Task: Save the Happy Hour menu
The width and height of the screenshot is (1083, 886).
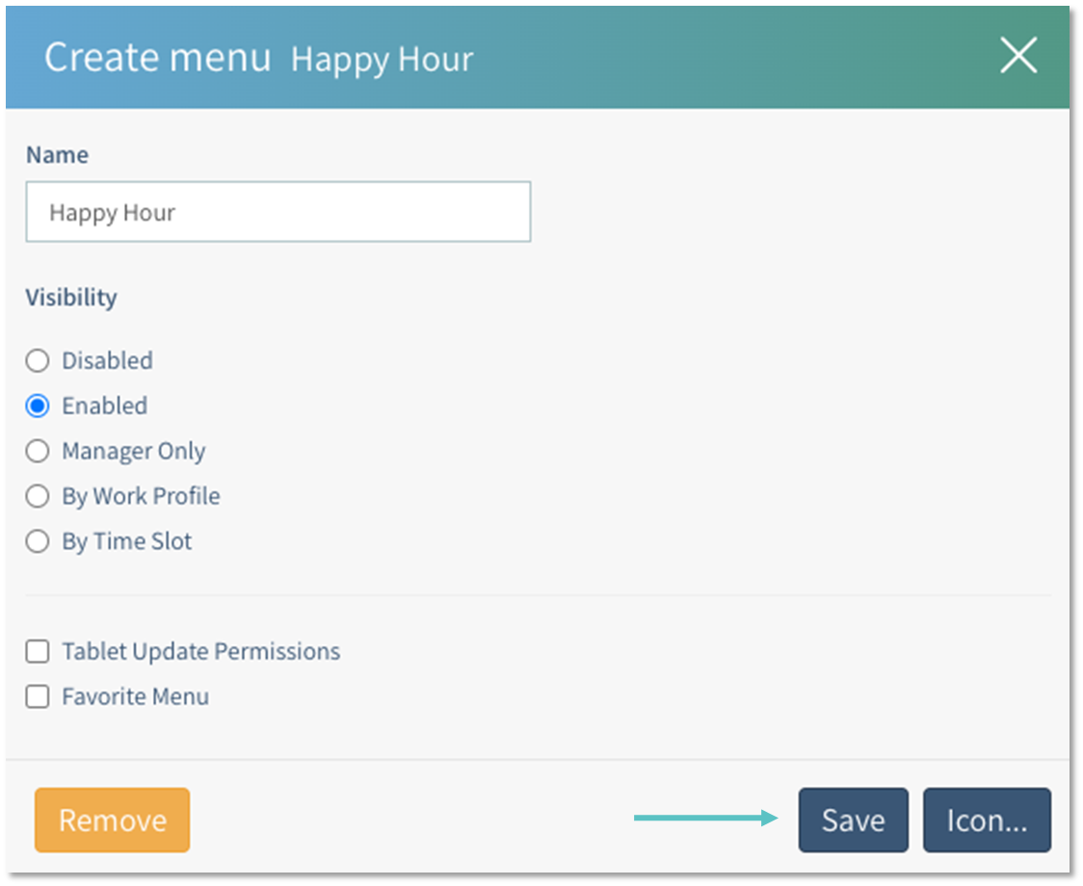Action: click(853, 821)
